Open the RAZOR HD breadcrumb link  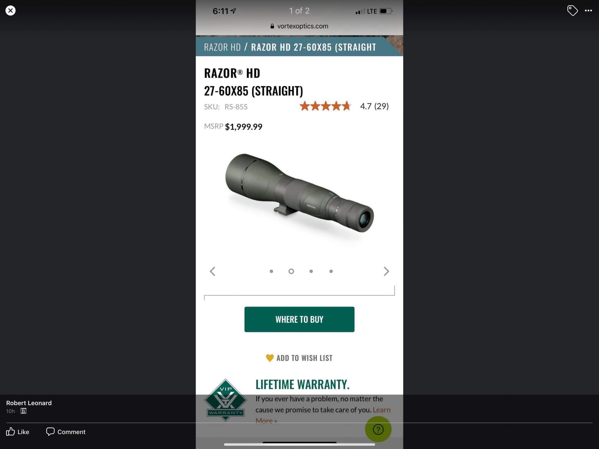pyautogui.click(x=222, y=47)
